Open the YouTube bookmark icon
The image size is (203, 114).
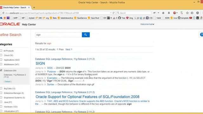[191, 18]
